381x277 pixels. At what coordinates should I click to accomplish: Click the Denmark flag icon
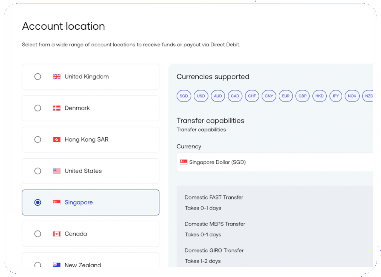(57, 108)
